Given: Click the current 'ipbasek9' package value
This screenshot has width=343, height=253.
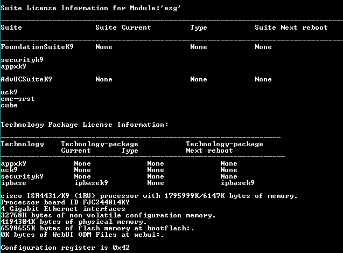Looking at the screenshot, I should coord(91,183).
